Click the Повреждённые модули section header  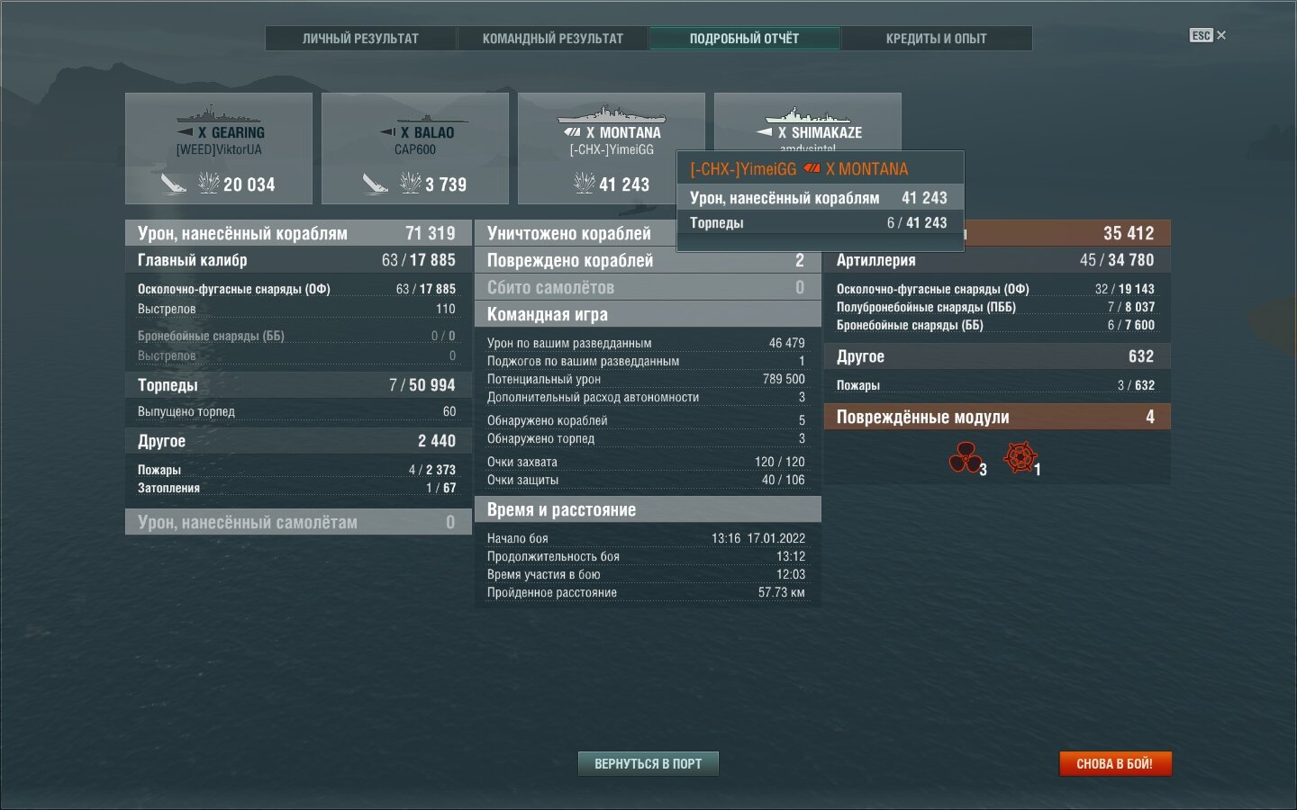(996, 417)
